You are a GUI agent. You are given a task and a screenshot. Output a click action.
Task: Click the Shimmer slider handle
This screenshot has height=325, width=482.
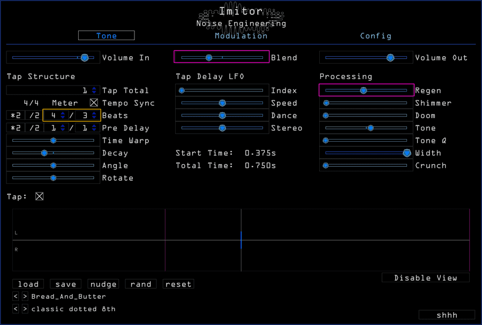point(326,103)
